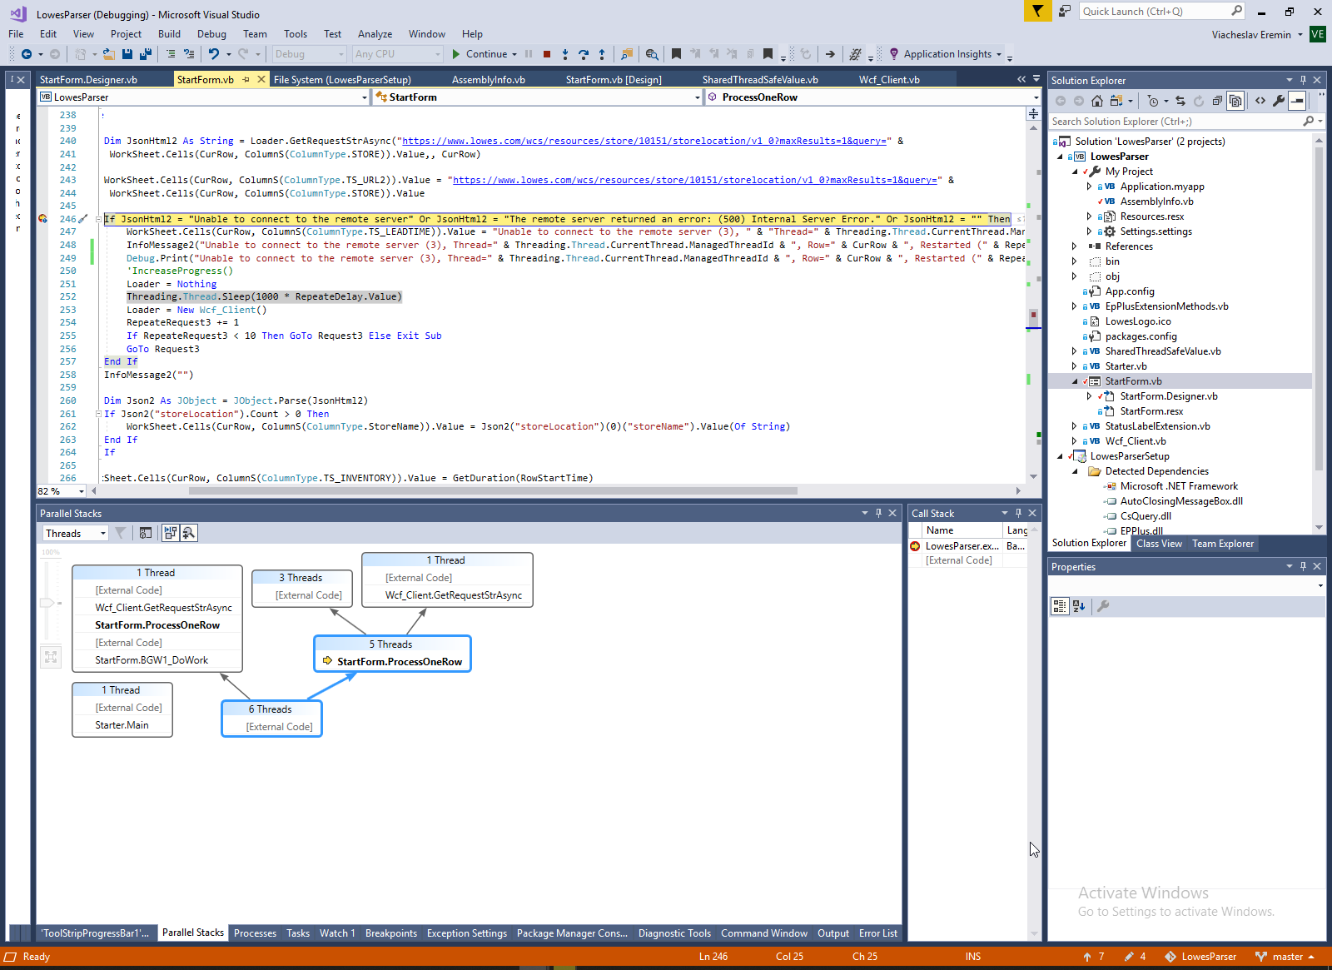This screenshot has width=1332, height=970.
Task: Click the Search Solution Explorer field
Action: [x=1186, y=122]
